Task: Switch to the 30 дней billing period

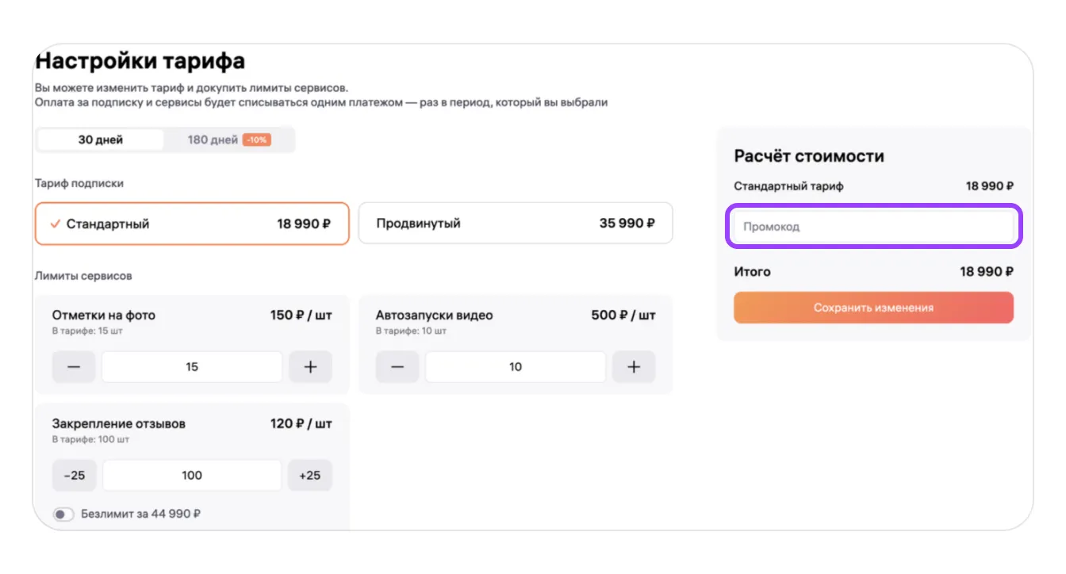Action: coord(101,140)
